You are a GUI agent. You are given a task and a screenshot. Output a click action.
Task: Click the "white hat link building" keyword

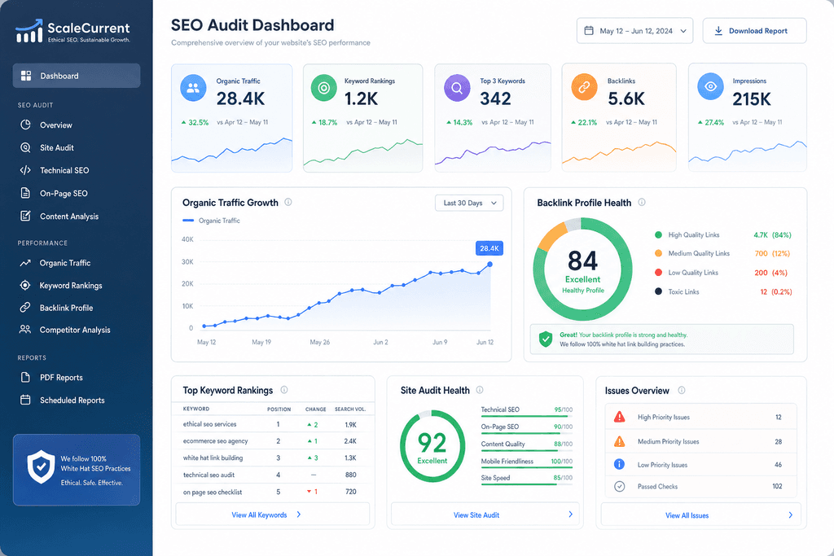213,457
